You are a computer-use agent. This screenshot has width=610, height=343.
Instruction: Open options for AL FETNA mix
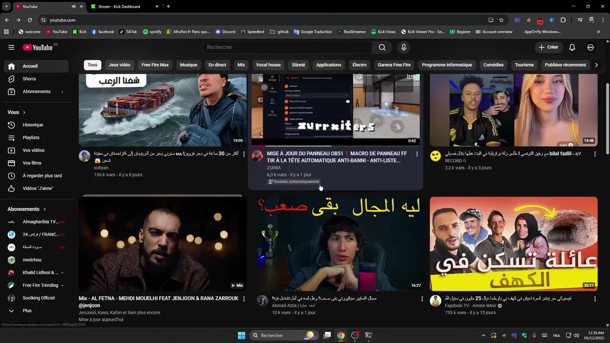pyautogui.click(x=244, y=299)
